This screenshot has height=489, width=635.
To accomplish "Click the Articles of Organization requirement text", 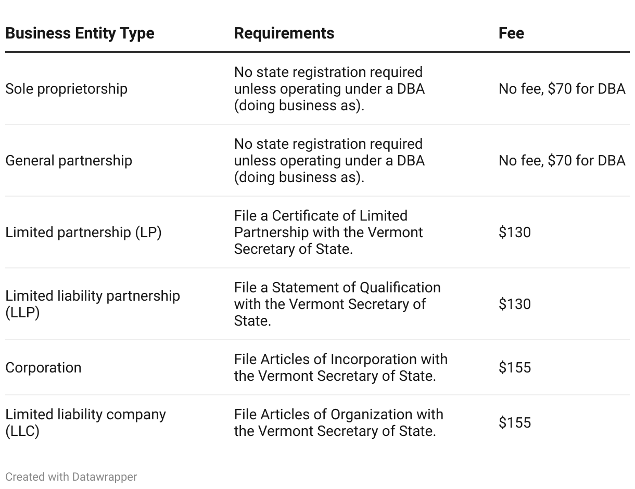I will click(x=338, y=422).
